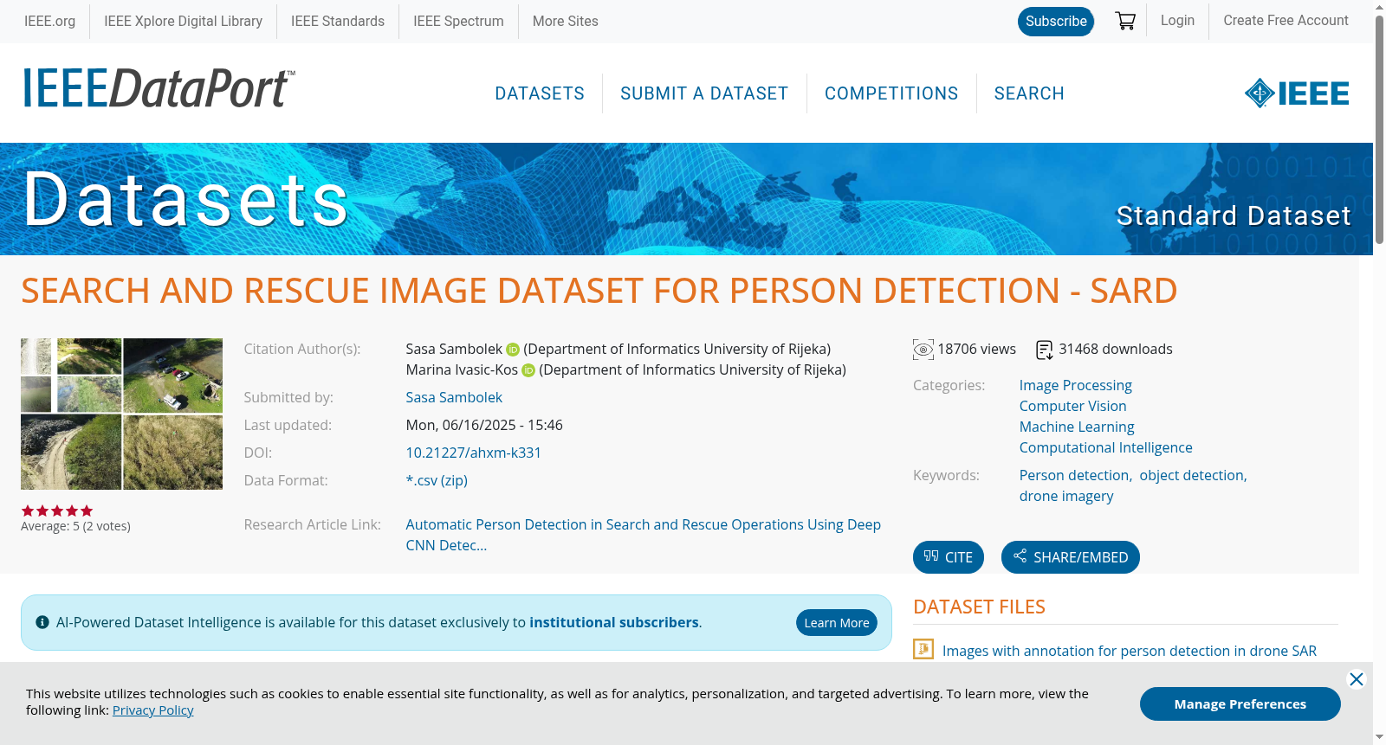The image size is (1386, 745).
Task: Open Sasa Sambolek's ORCID icon
Action: pyautogui.click(x=513, y=350)
